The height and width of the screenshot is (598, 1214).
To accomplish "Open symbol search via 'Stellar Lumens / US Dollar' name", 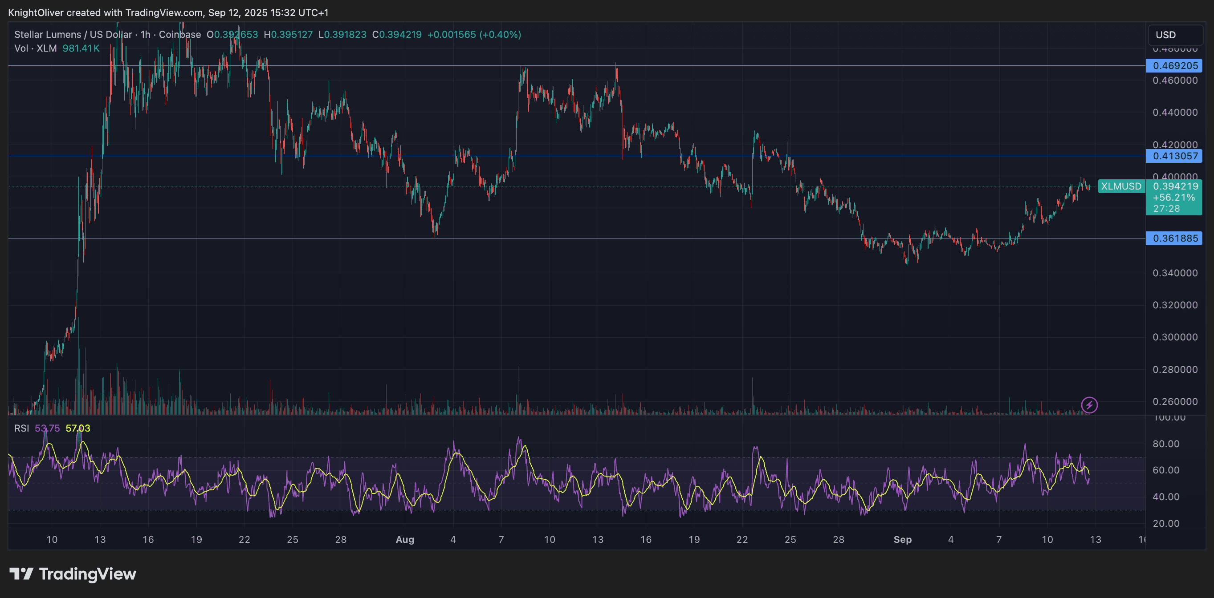I will click(72, 34).
